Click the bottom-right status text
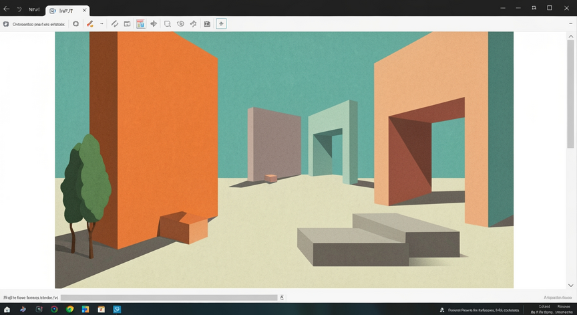Screen dimensions: 577x315 pos(558,298)
